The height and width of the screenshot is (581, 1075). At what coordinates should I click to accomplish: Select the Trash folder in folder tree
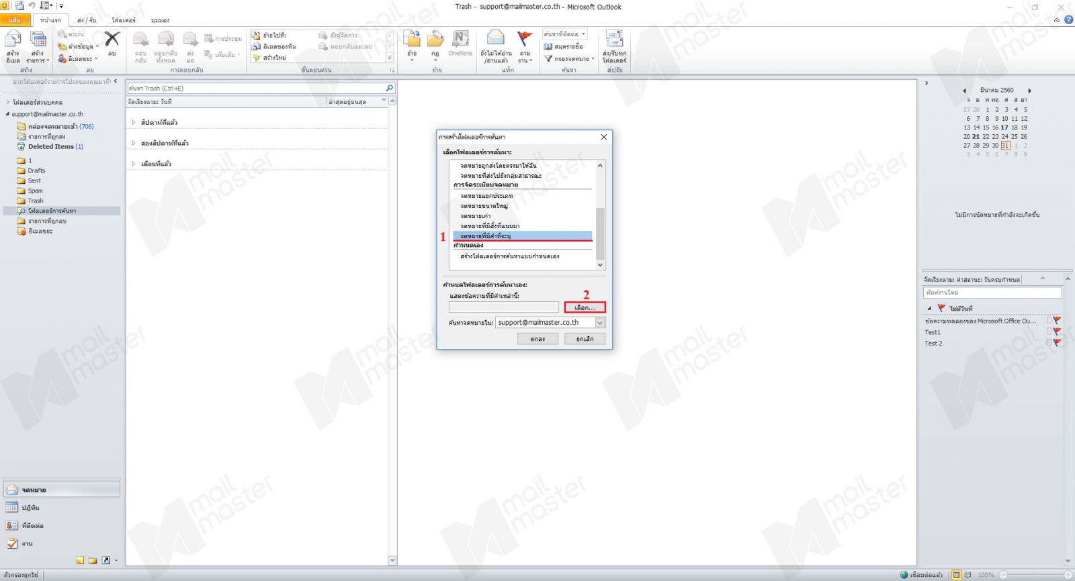tap(36, 201)
